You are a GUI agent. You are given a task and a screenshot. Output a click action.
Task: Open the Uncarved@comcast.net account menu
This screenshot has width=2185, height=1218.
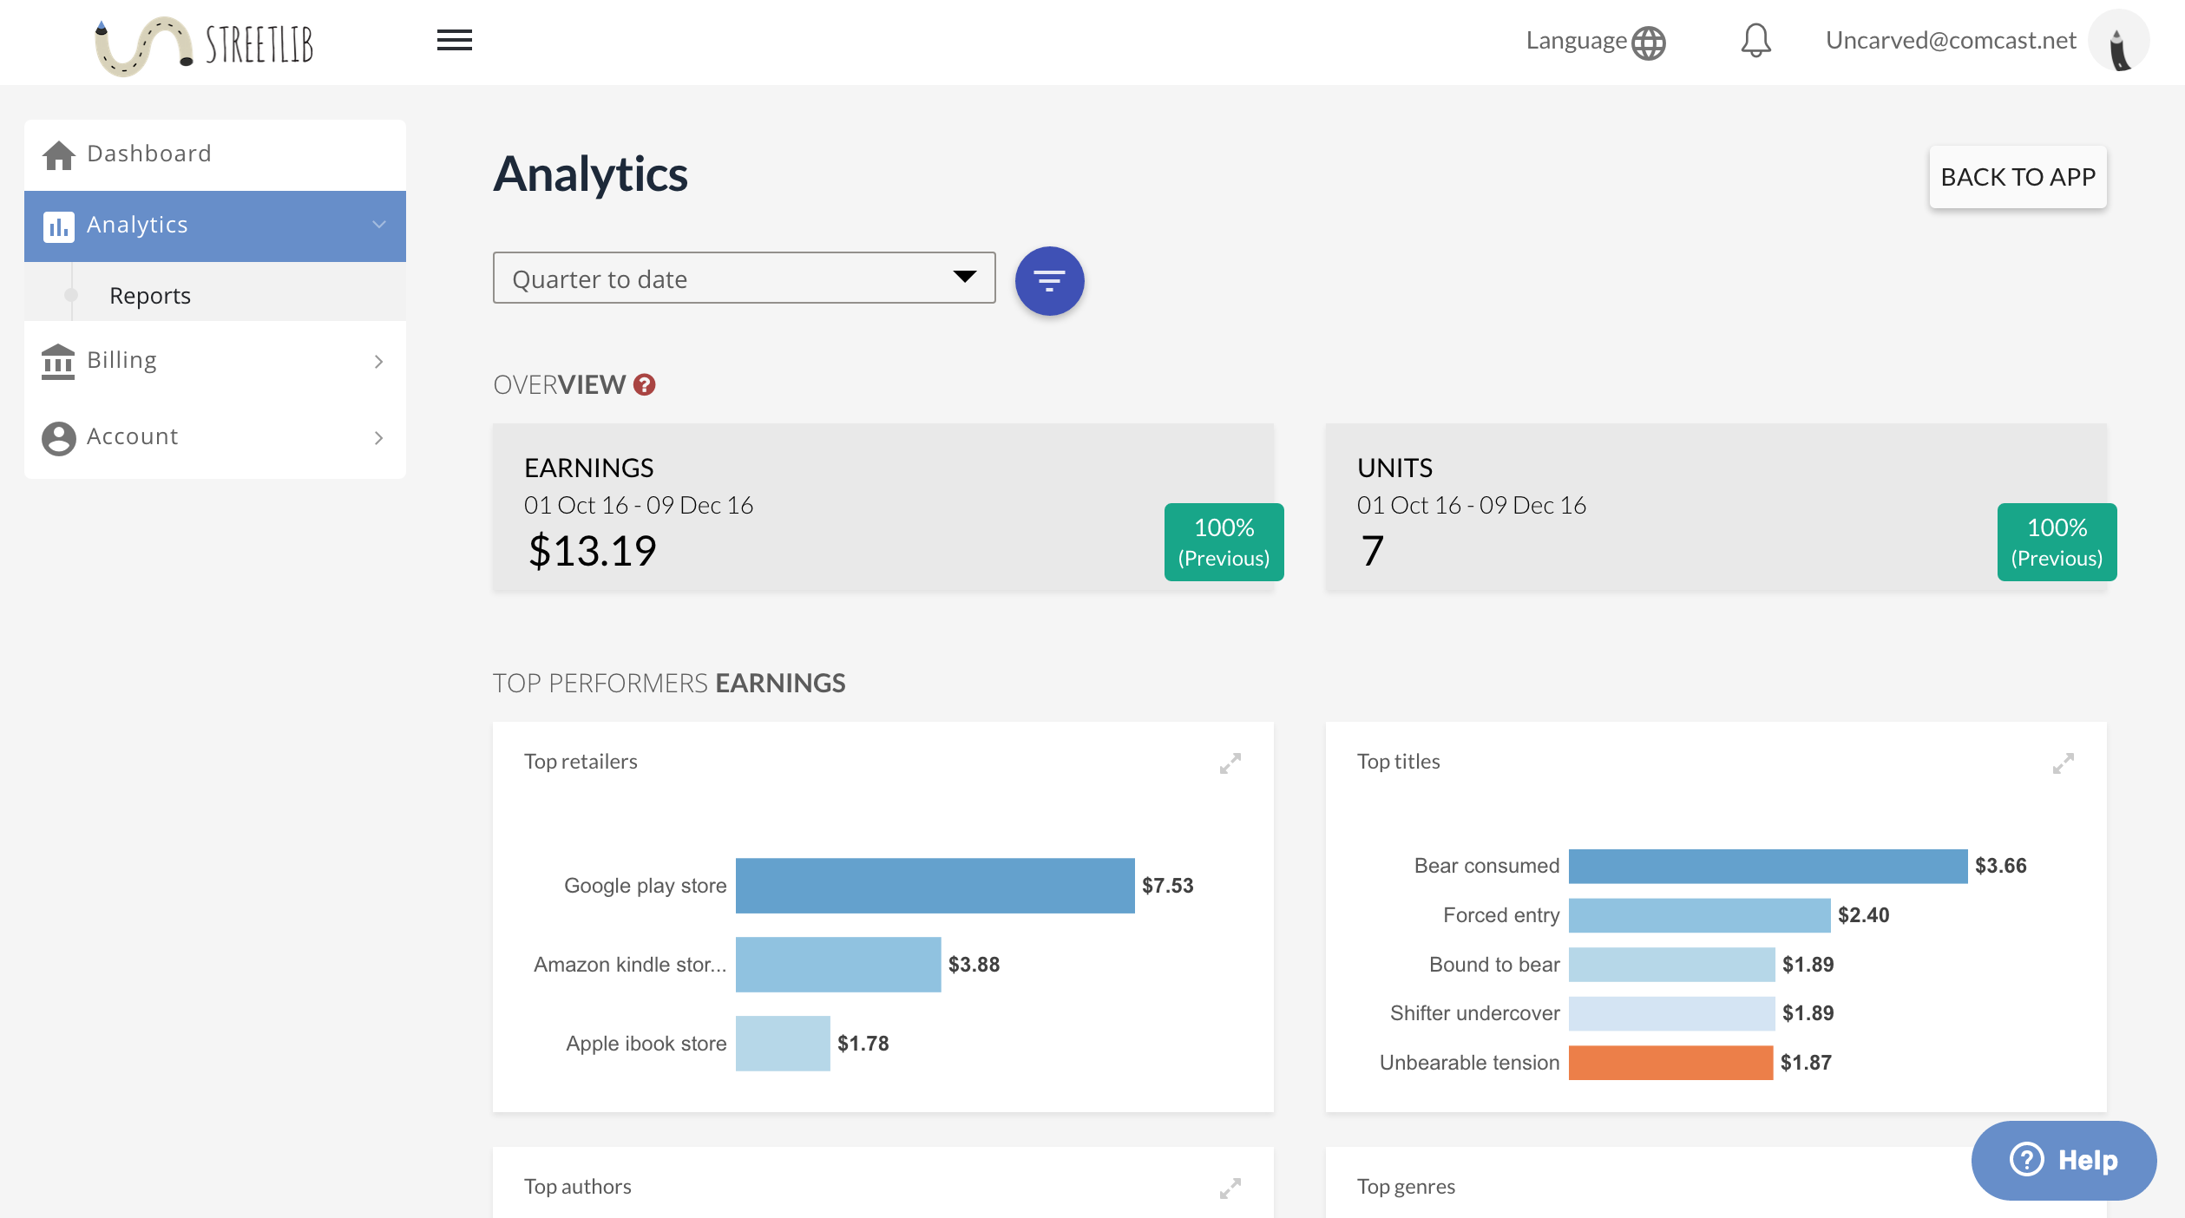coord(1951,40)
